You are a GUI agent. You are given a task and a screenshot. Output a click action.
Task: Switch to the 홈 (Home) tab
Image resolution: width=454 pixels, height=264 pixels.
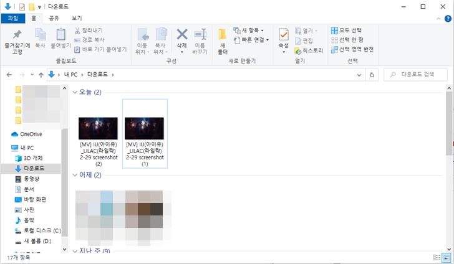pyautogui.click(x=34, y=18)
